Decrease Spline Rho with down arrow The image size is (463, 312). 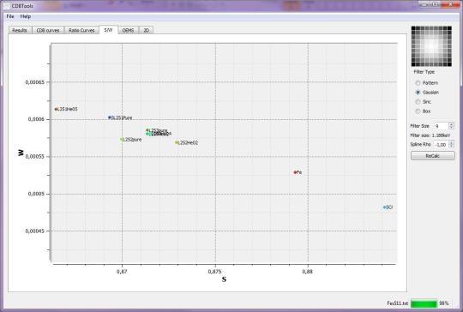coord(451,147)
